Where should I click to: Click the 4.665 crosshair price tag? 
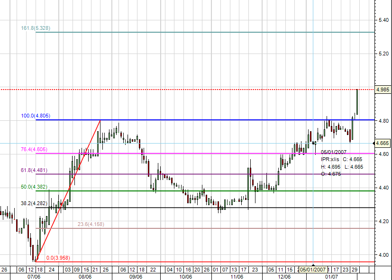(382, 144)
